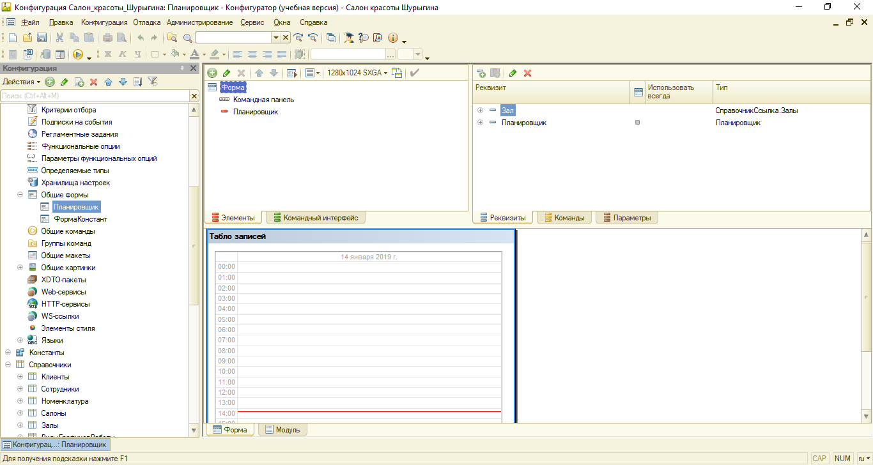Edit form element with pencil icon
Screen dimensions: 873x465
[x=226, y=73]
